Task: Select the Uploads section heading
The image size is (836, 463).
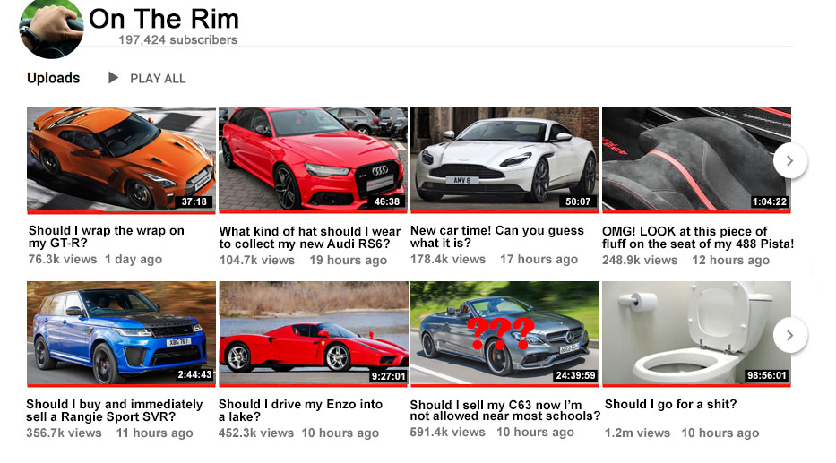Action: pos(54,78)
